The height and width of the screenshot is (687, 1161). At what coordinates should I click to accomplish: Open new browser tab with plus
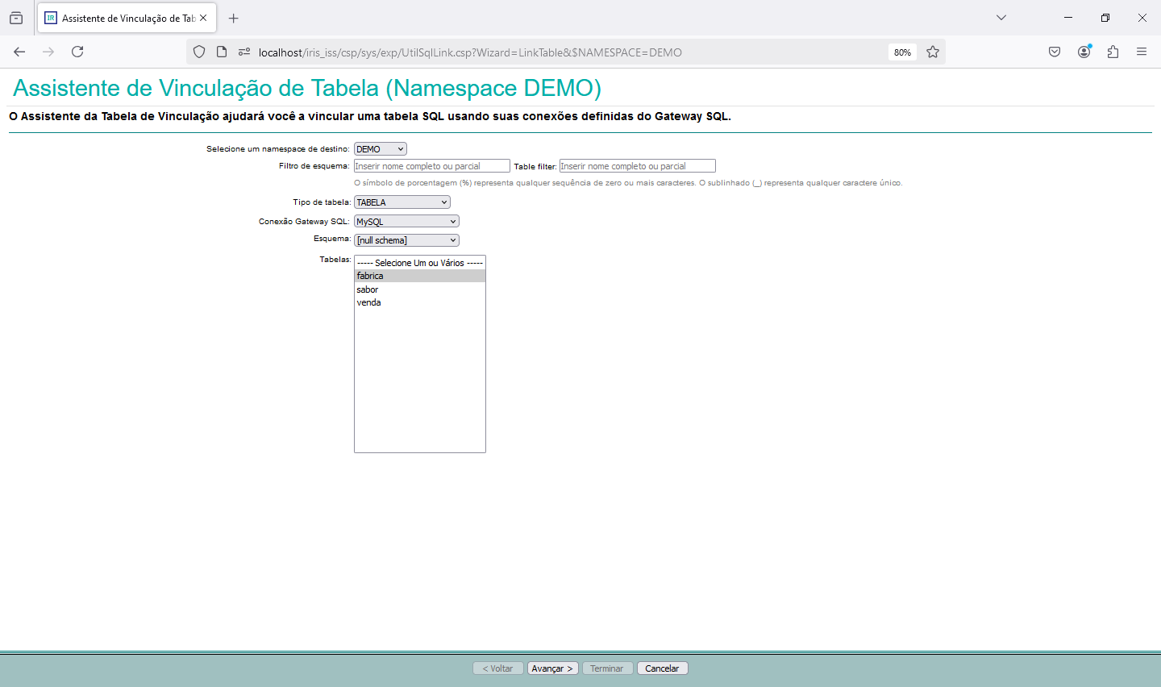pyautogui.click(x=234, y=18)
